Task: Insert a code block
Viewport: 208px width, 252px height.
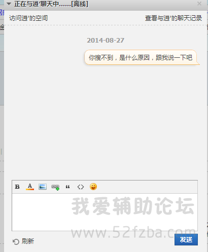Action: (81, 187)
